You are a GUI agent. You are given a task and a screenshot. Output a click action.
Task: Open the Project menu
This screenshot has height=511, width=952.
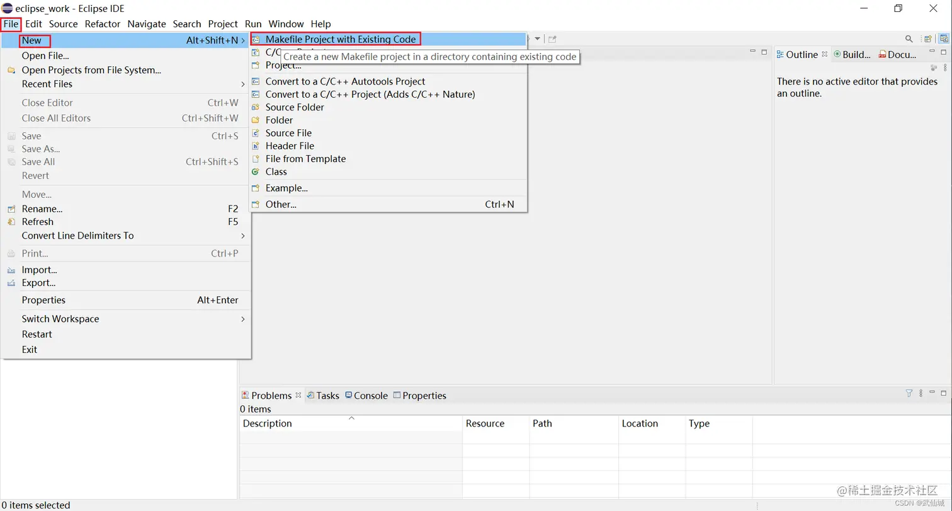223,24
